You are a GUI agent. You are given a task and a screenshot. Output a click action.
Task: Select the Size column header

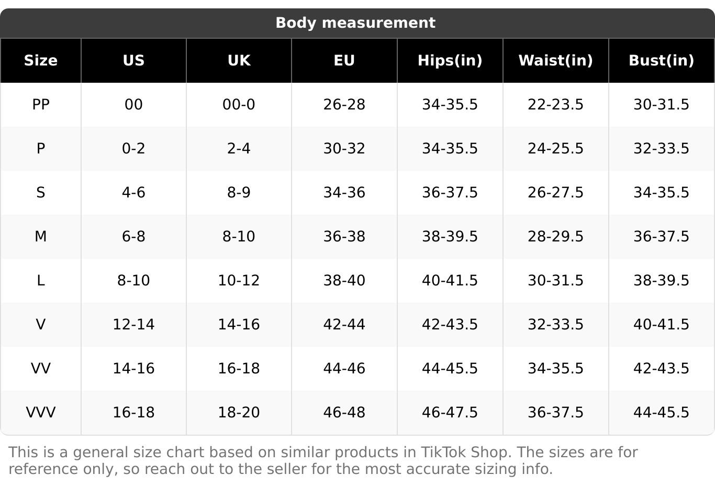(x=41, y=61)
